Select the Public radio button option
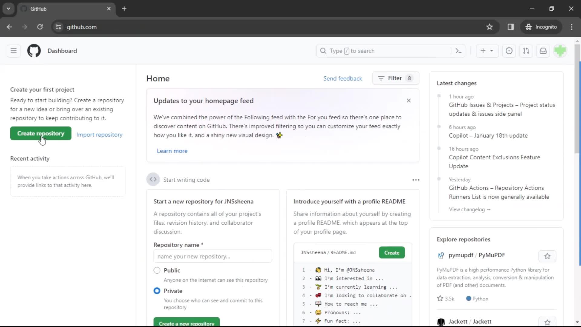This screenshot has width=581, height=327. coord(157,270)
